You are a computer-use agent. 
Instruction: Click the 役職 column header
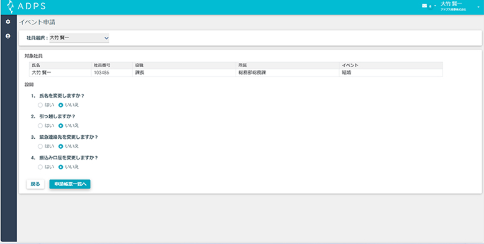pyautogui.click(x=184, y=65)
